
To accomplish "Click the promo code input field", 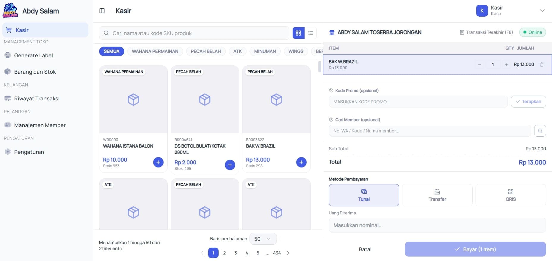I will click(418, 102).
